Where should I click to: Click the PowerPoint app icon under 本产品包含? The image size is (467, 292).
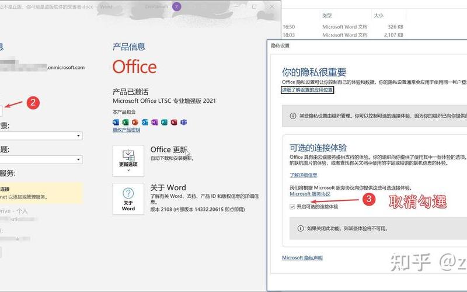pos(135,122)
